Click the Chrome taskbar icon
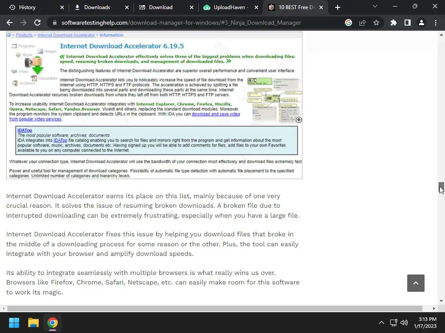 [x=53, y=323]
